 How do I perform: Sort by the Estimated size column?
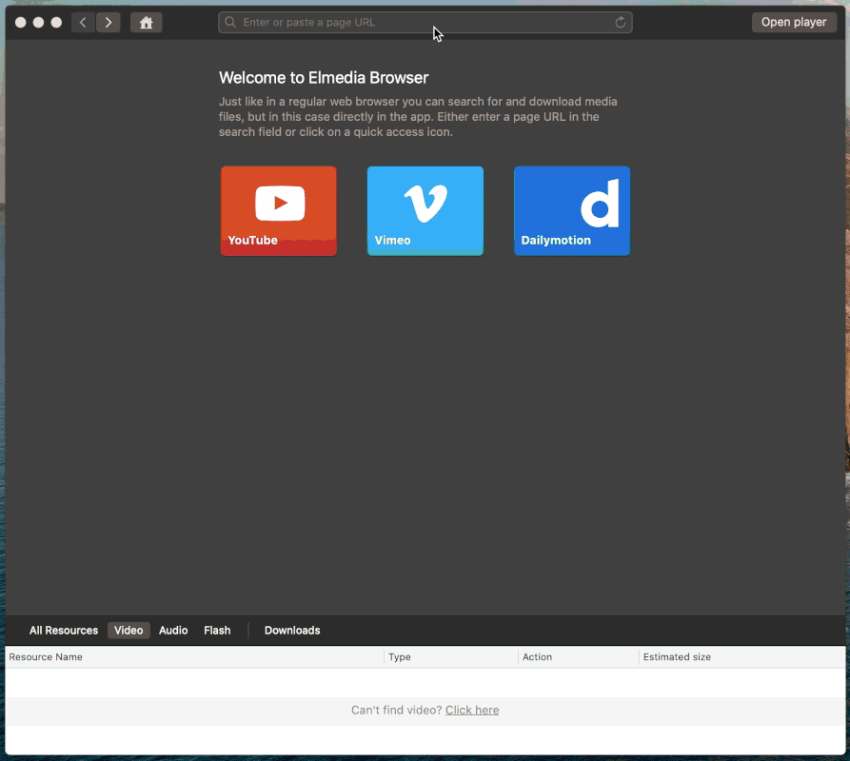coord(742,657)
